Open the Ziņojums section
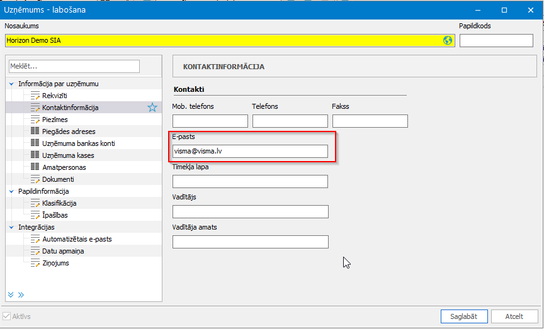The height and width of the screenshot is (329, 544). click(55, 263)
